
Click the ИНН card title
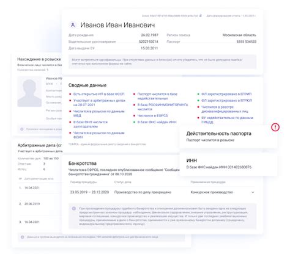click(x=191, y=161)
